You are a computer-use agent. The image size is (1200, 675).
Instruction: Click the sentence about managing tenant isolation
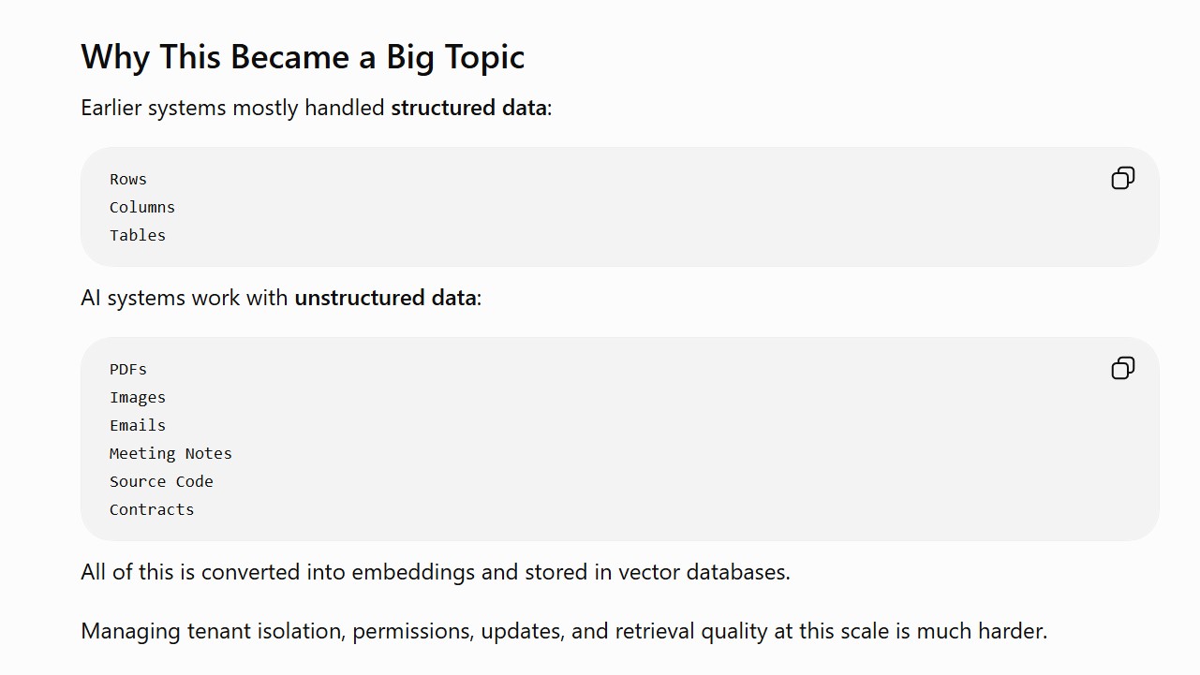(564, 631)
